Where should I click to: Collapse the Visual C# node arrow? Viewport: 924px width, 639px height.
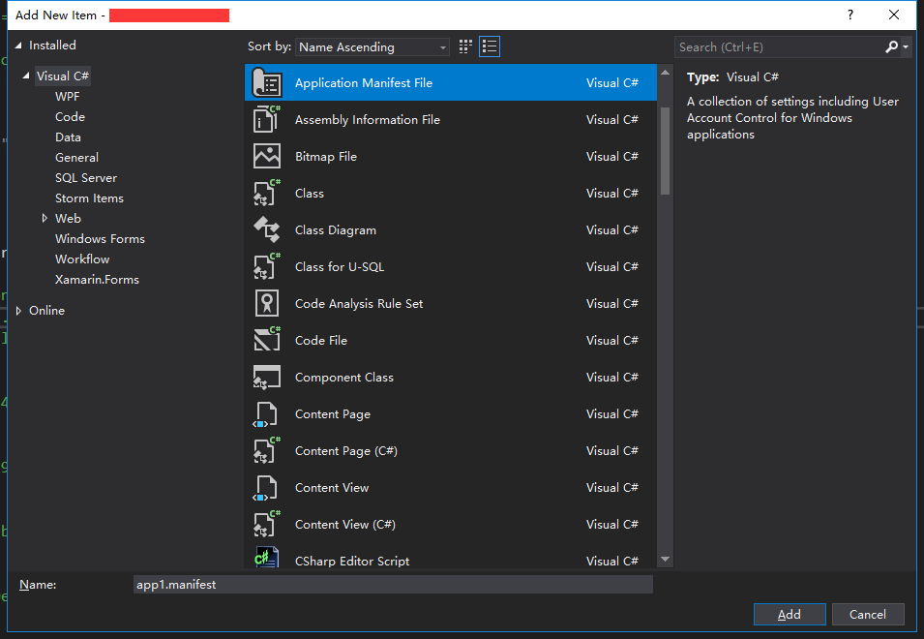click(x=26, y=76)
